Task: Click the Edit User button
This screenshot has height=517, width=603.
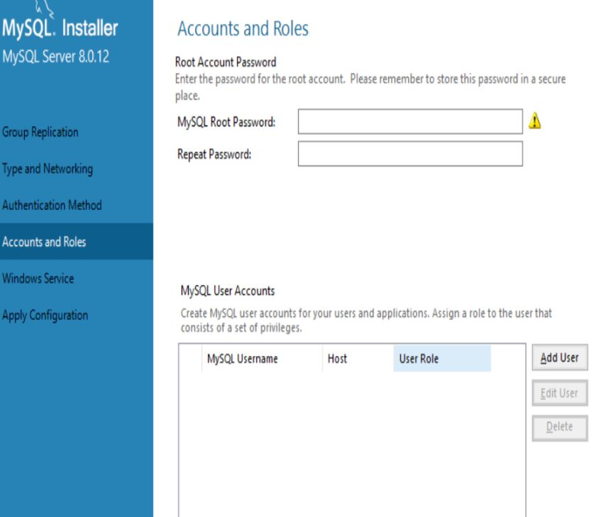Action: (560, 393)
